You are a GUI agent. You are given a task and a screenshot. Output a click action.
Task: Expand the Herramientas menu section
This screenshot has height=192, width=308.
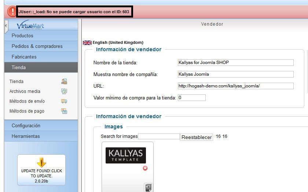click(x=41, y=136)
